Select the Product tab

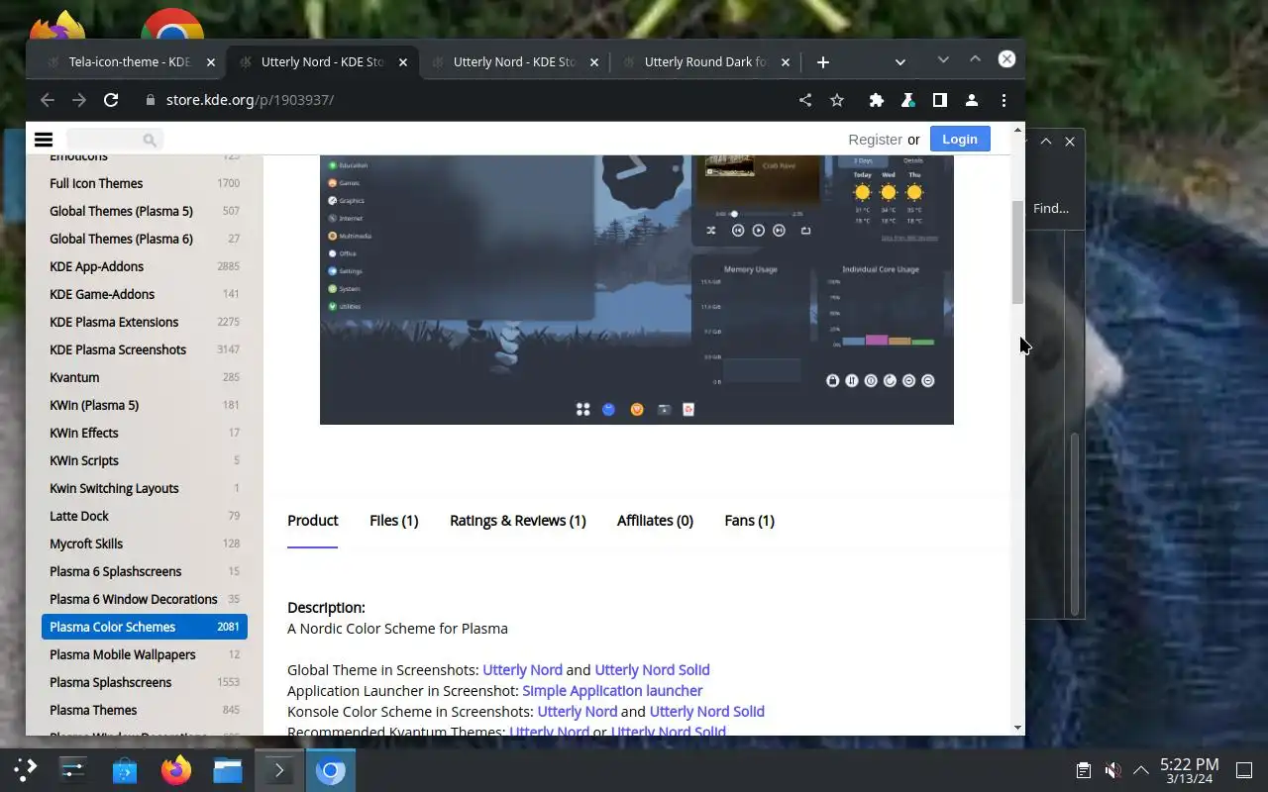313,521
